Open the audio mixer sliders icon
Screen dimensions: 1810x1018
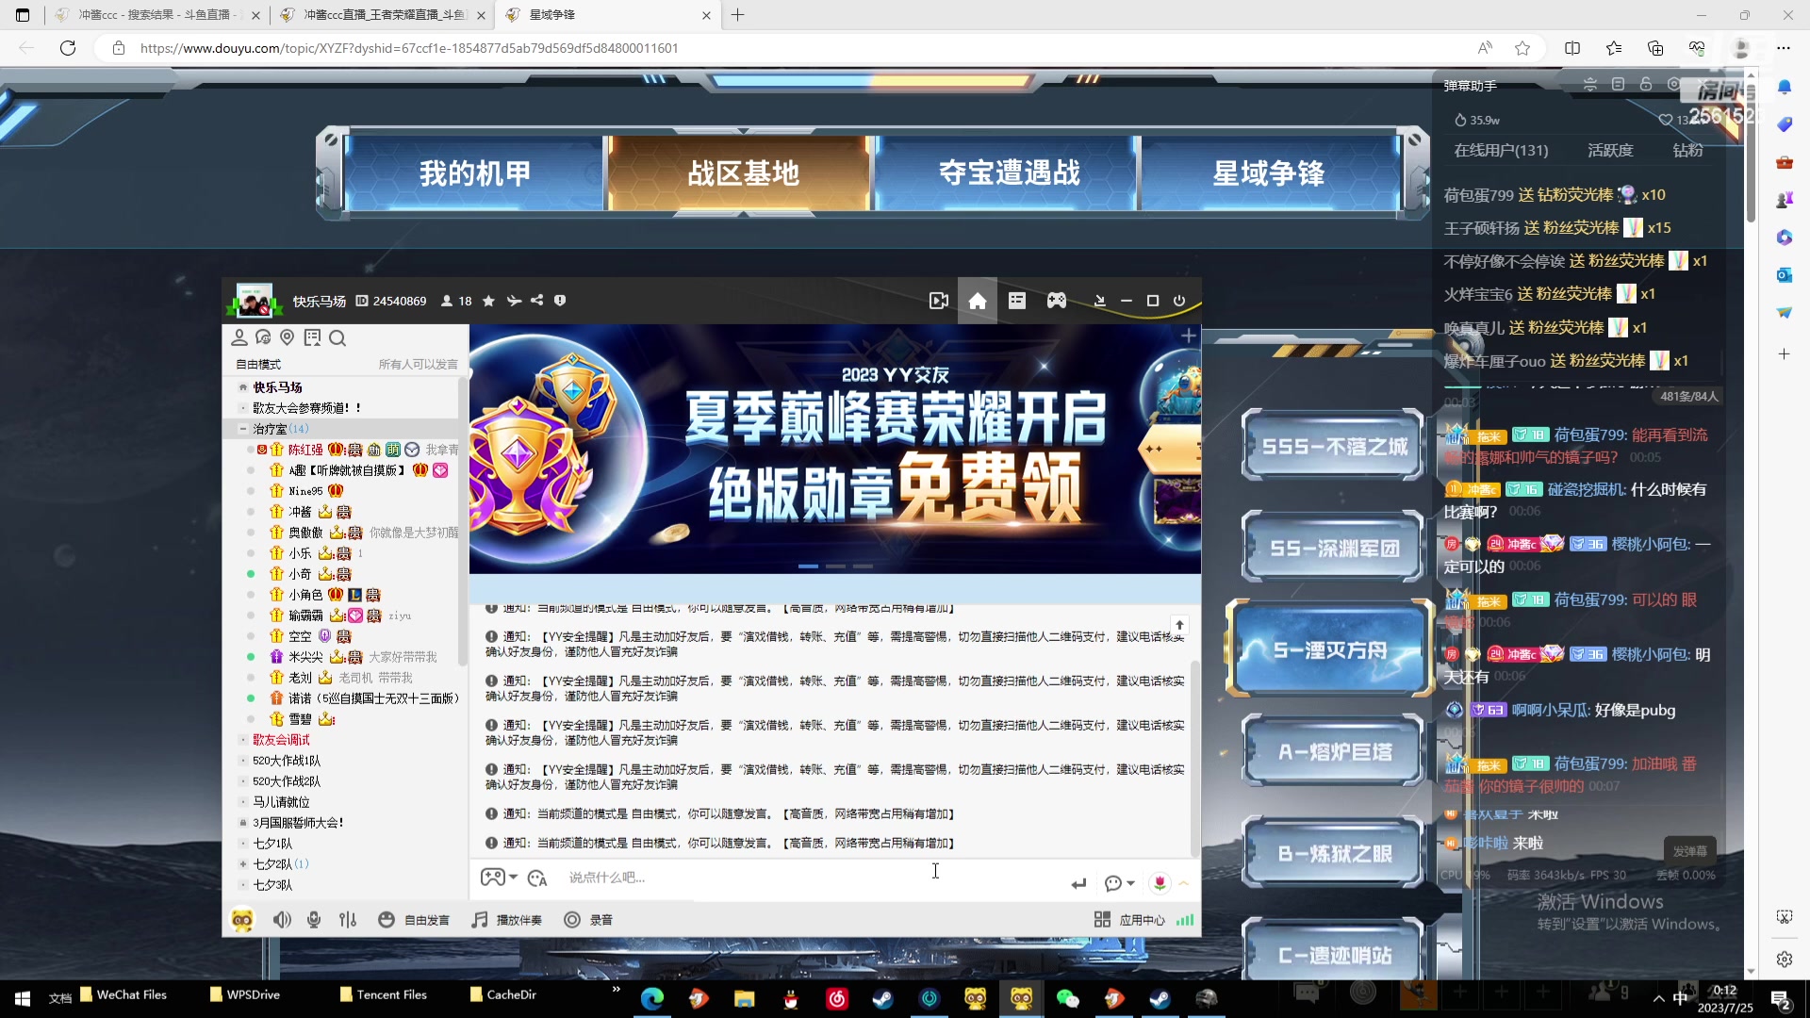348,919
